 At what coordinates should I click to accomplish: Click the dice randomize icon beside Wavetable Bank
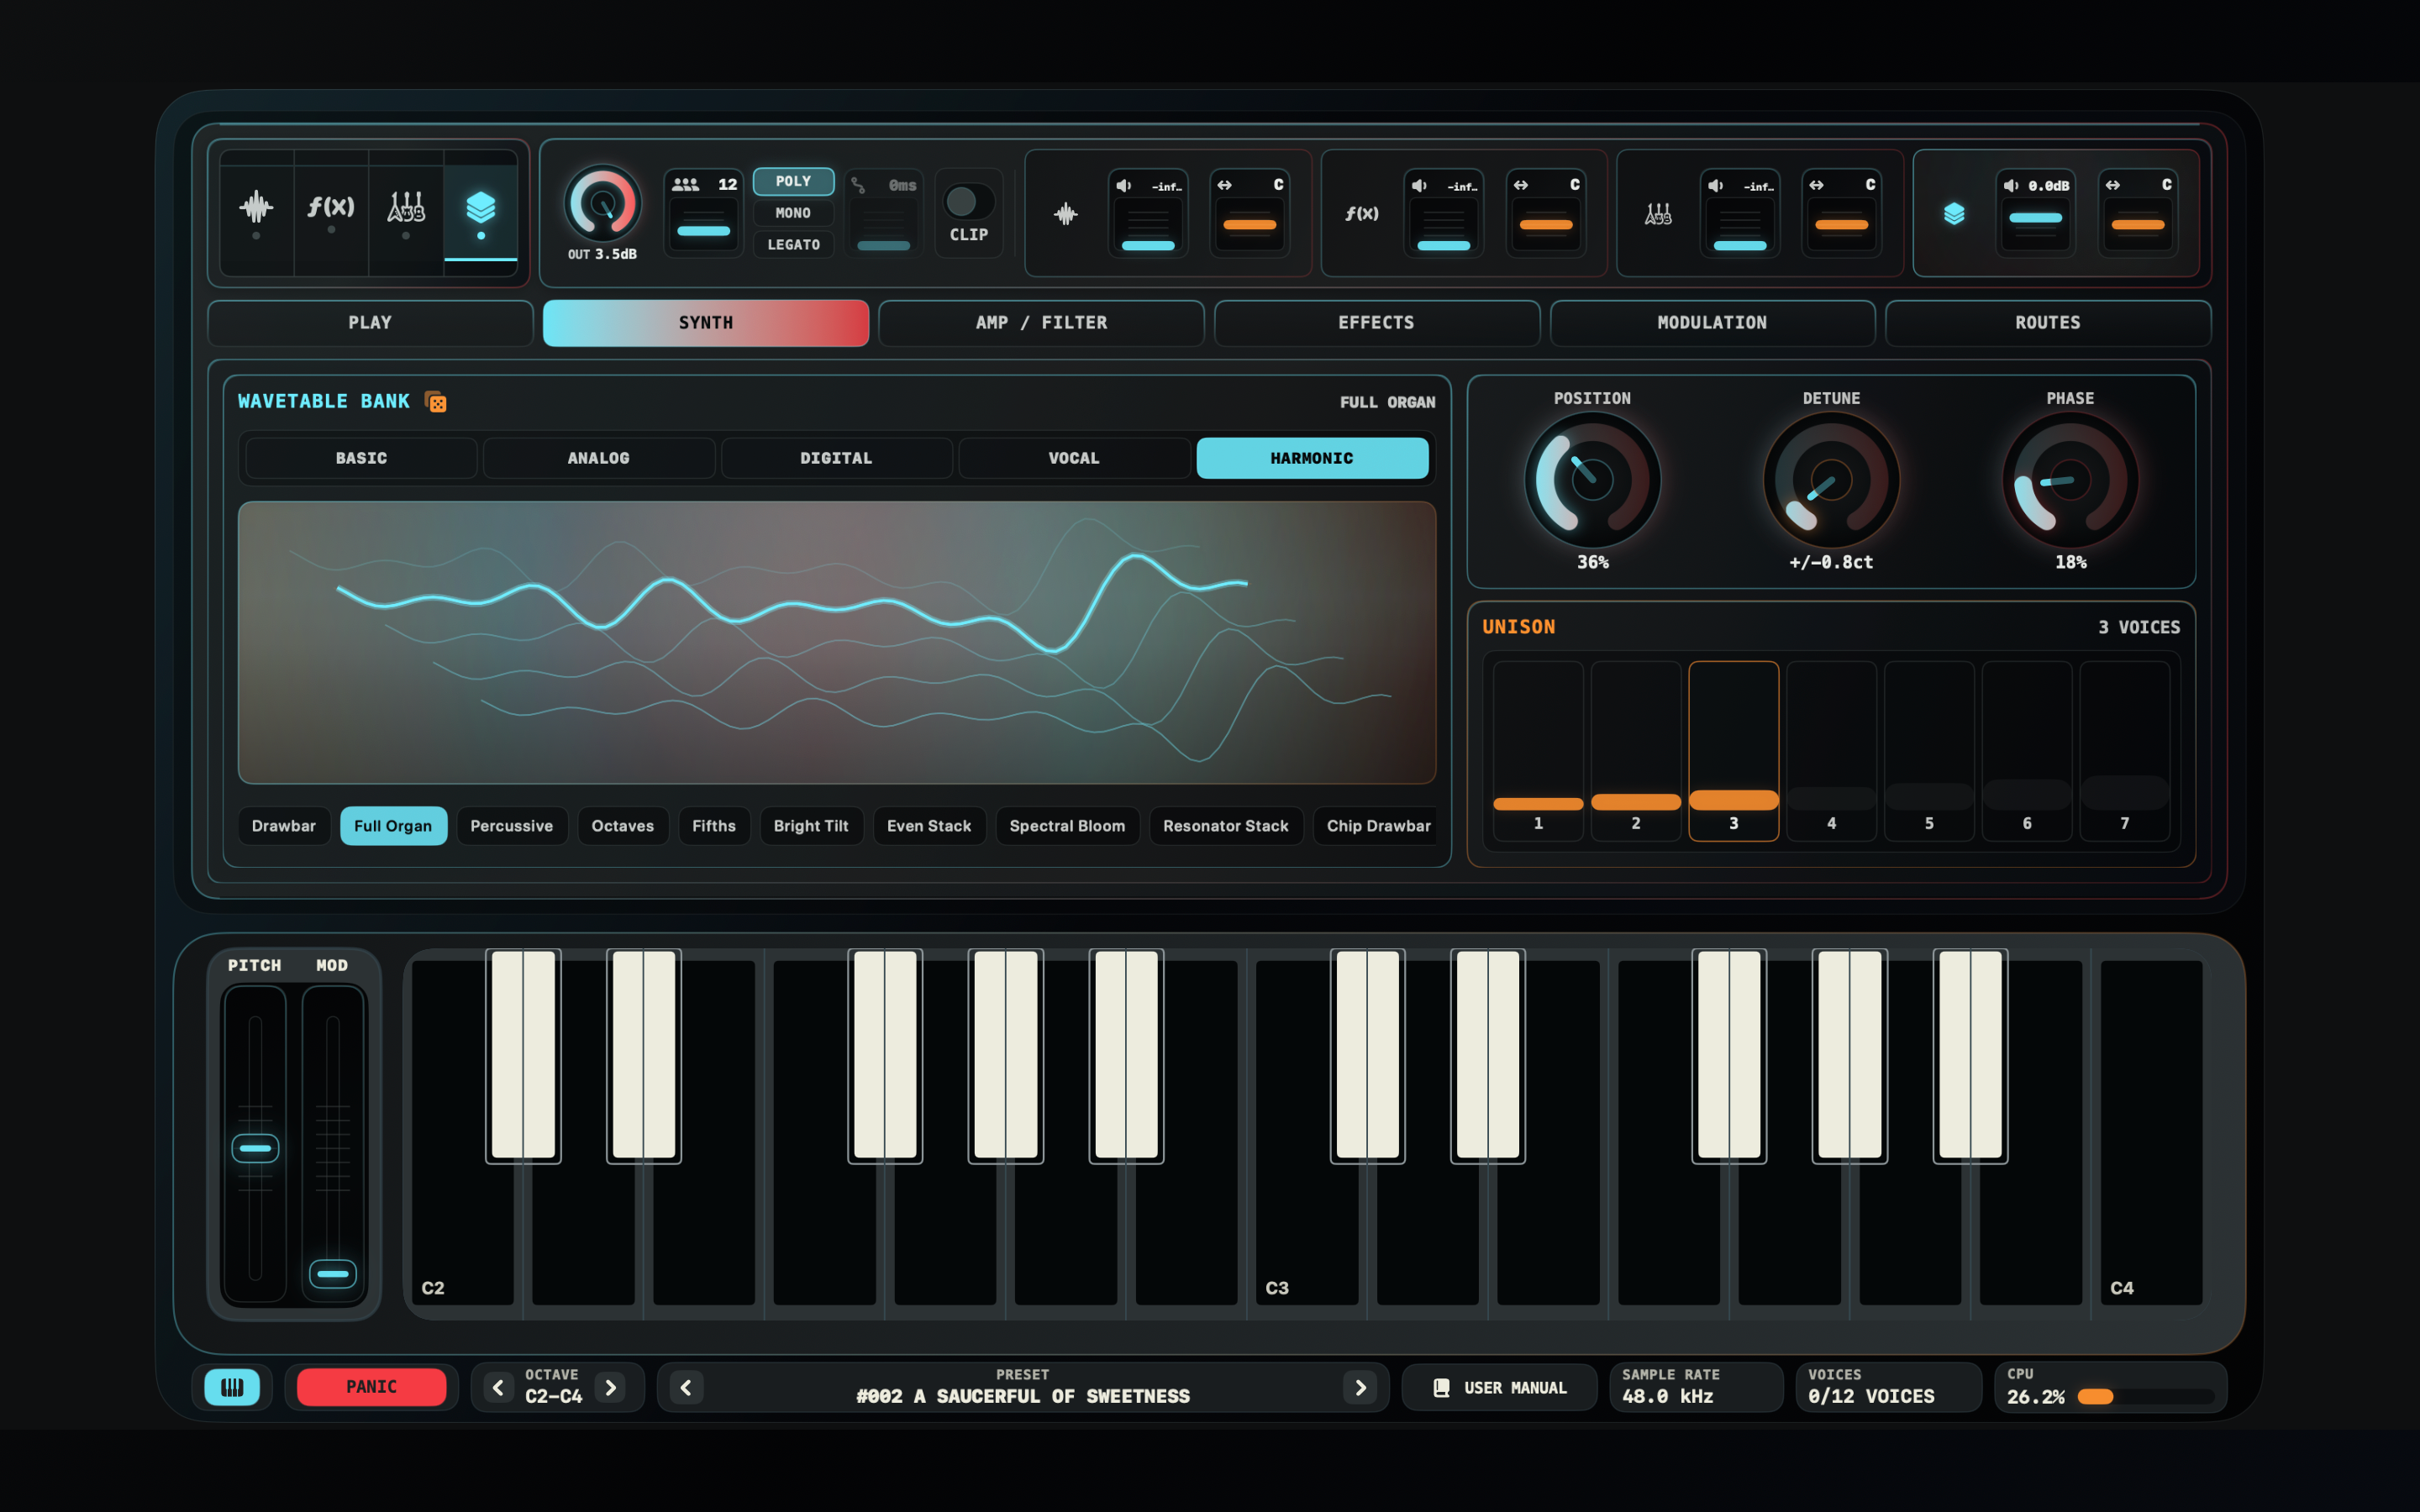[436, 402]
